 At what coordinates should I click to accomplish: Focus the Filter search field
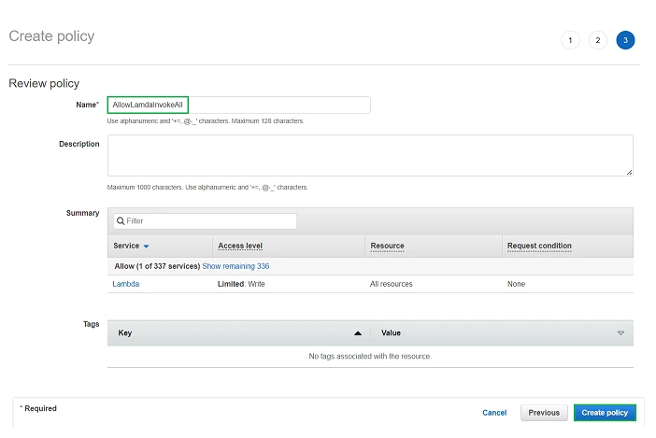tap(209, 221)
